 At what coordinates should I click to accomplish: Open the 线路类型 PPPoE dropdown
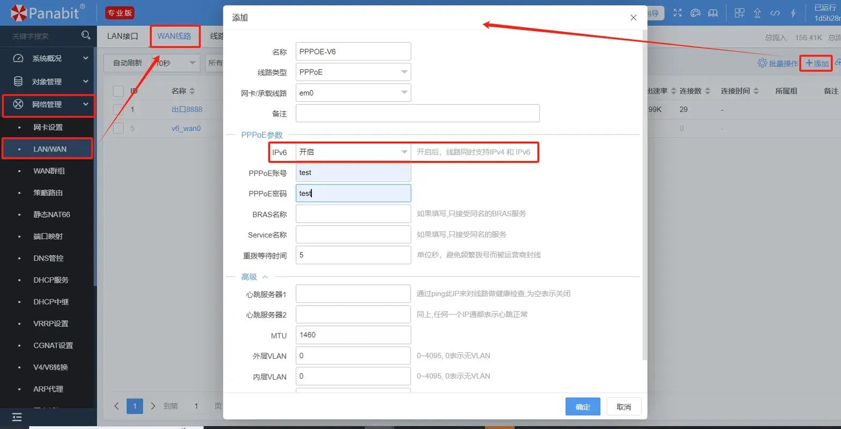pos(353,72)
